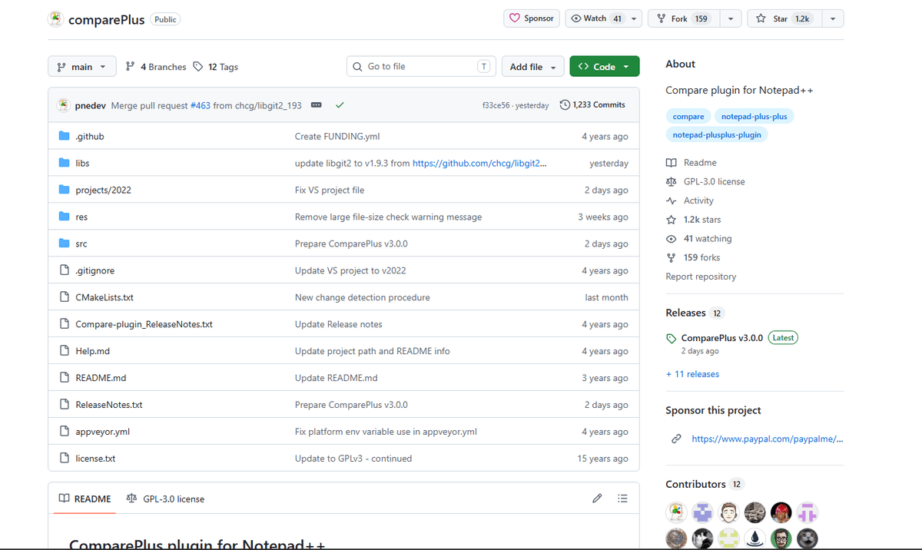Click the Activity pulse icon

click(x=672, y=200)
